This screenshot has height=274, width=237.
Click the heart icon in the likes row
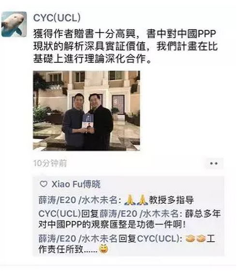[44, 184]
